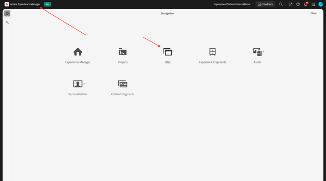Open the Projects icon
Image resolution: width=326 pixels, height=181 pixels.
[123, 52]
